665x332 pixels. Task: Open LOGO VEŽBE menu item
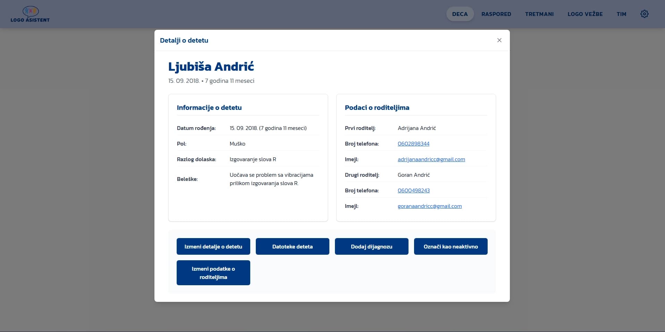[x=585, y=14]
